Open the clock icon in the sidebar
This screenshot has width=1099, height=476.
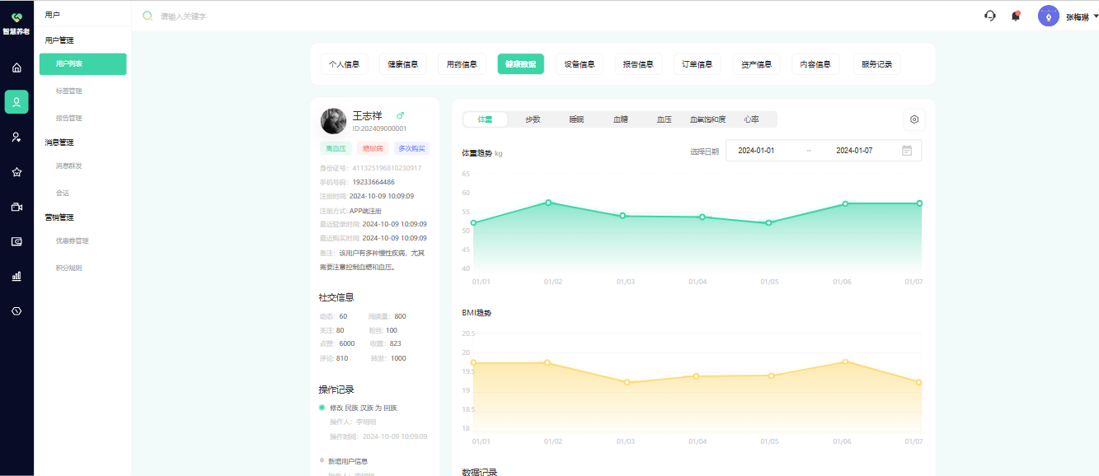click(16, 311)
